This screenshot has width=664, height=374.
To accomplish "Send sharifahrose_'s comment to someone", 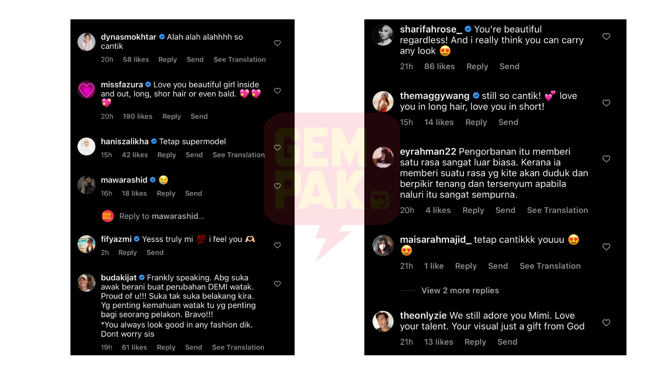I will (509, 66).
